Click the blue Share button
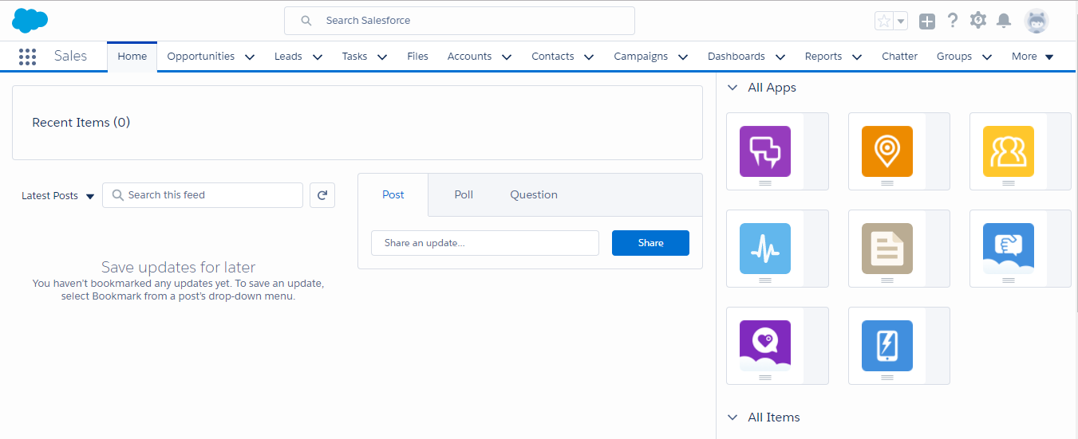 pos(650,243)
